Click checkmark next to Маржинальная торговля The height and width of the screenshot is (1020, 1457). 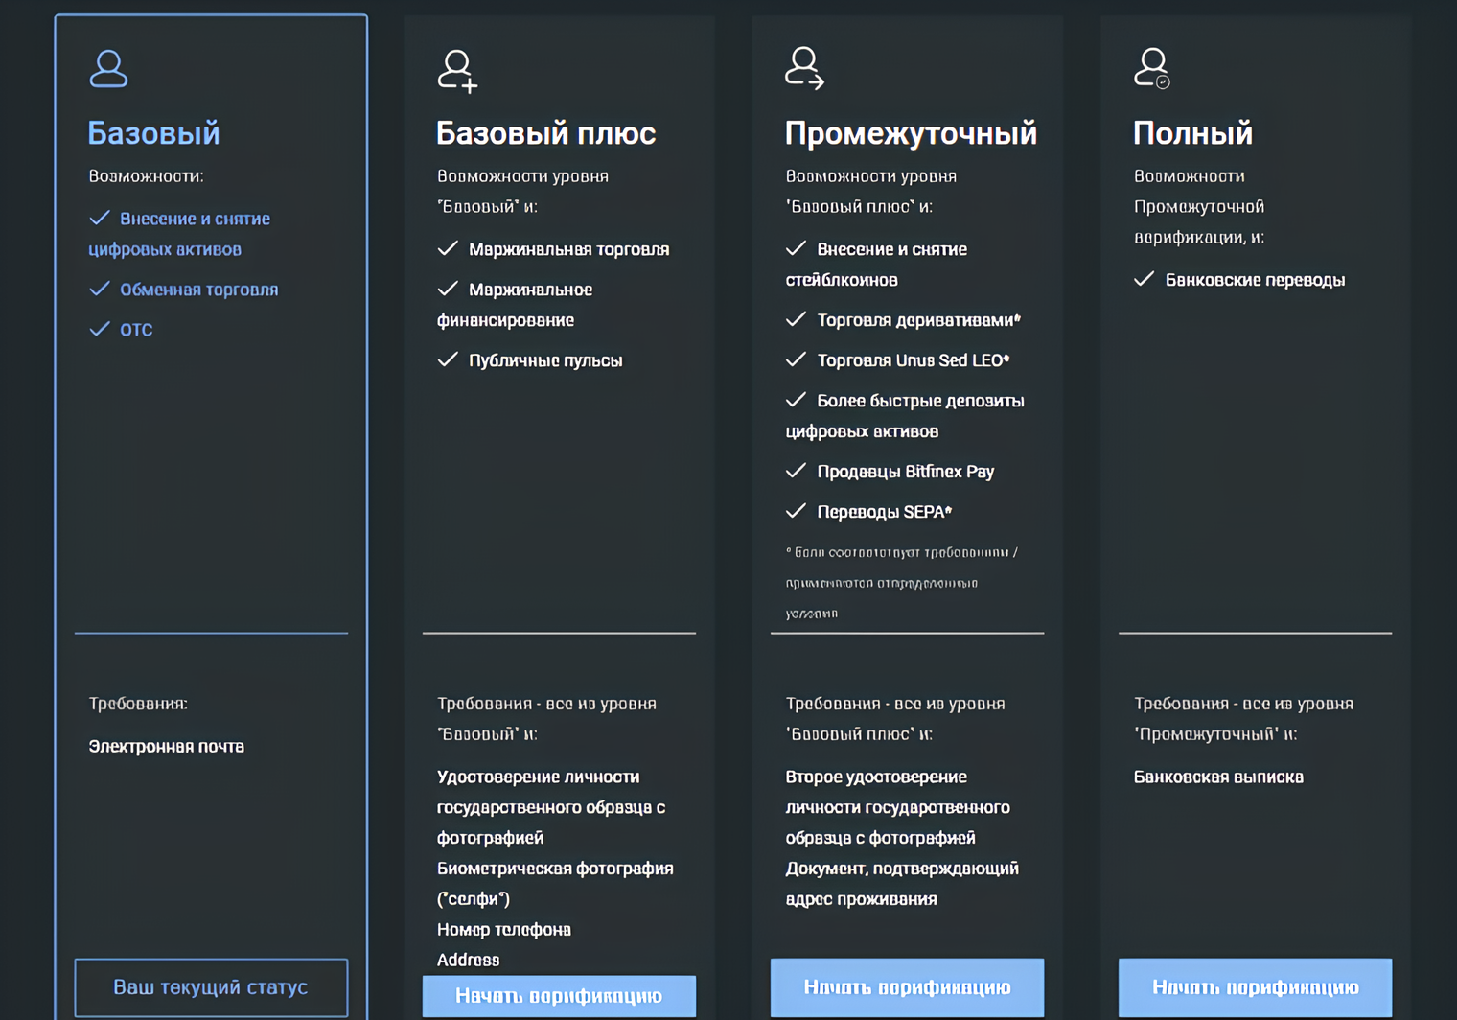(x=448, y=249)
